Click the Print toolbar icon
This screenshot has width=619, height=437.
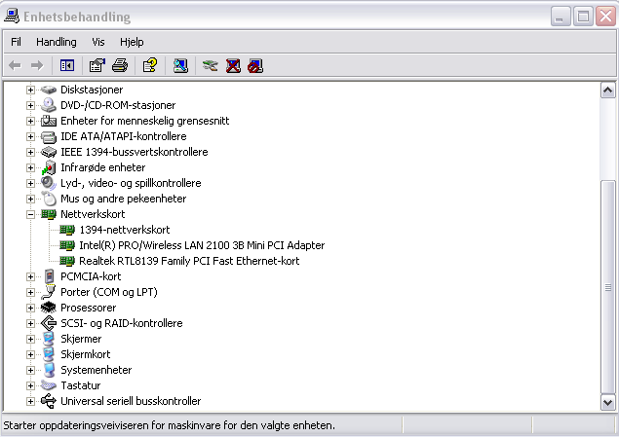tap(120, 65)
